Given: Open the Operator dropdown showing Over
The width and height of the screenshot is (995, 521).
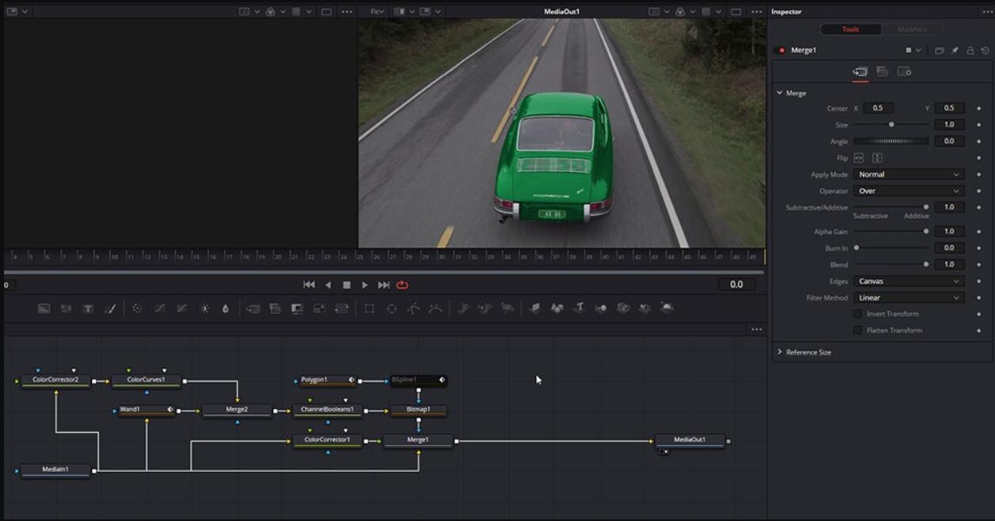Looking at the screenshot, I should (908, 190).
